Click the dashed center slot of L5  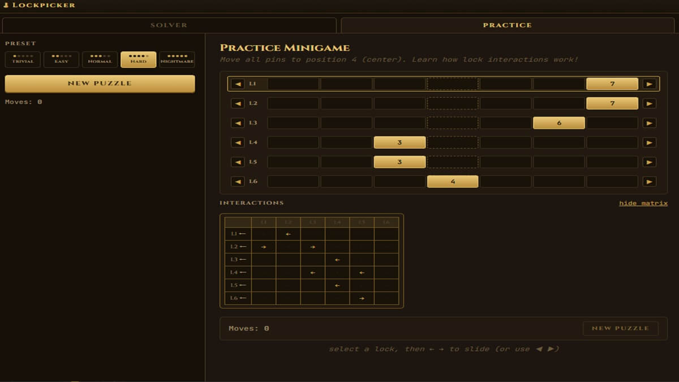point(453,162)
